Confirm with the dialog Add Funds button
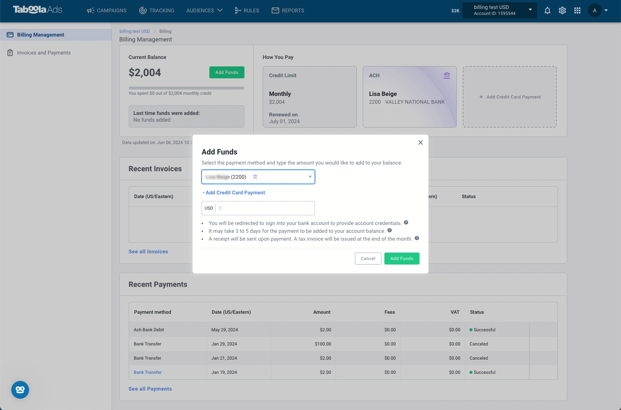 402,259
